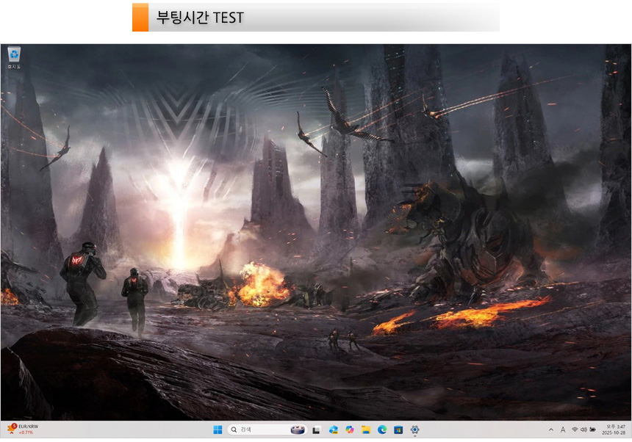Click the orange block beside the heading
The image size is (632, 442).
coord(140,18)
